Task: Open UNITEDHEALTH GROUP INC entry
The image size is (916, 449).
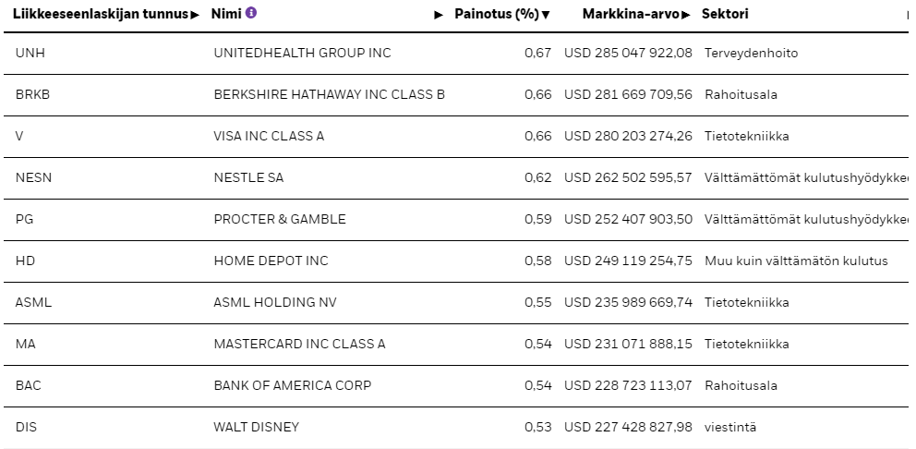Action: tap(302, 53)
